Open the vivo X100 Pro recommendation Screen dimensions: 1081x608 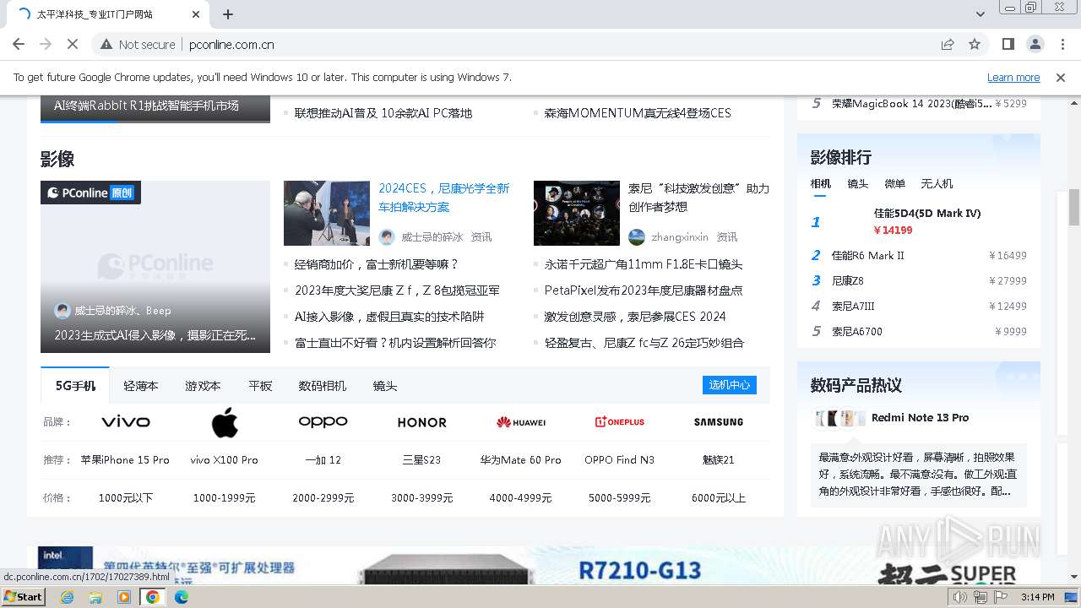[224, 460]
